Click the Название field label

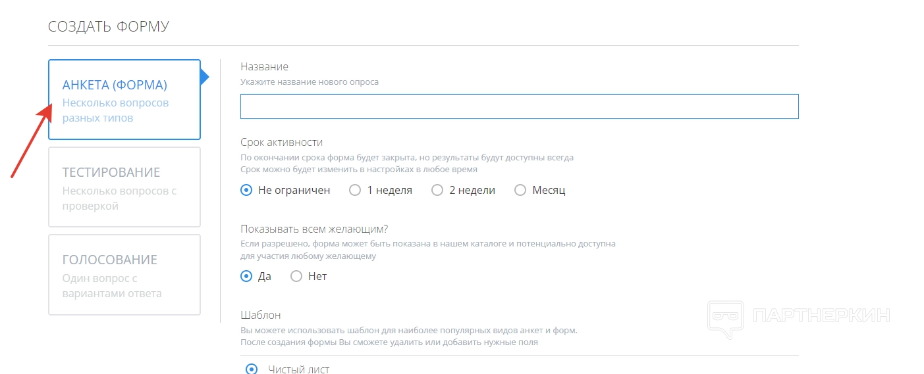tap(264, 66)
